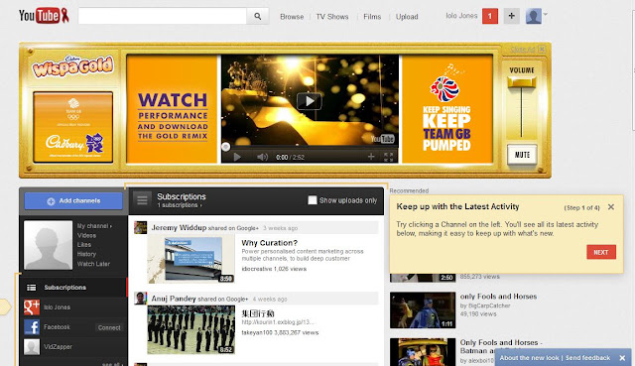Open History in the sidebar
The image size is (635, 366).
[x=86, y=254]
